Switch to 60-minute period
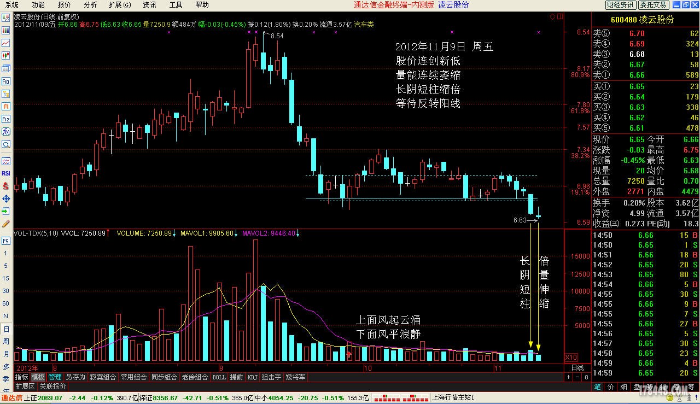Screen dimensions: 700x404 (5, 303)
